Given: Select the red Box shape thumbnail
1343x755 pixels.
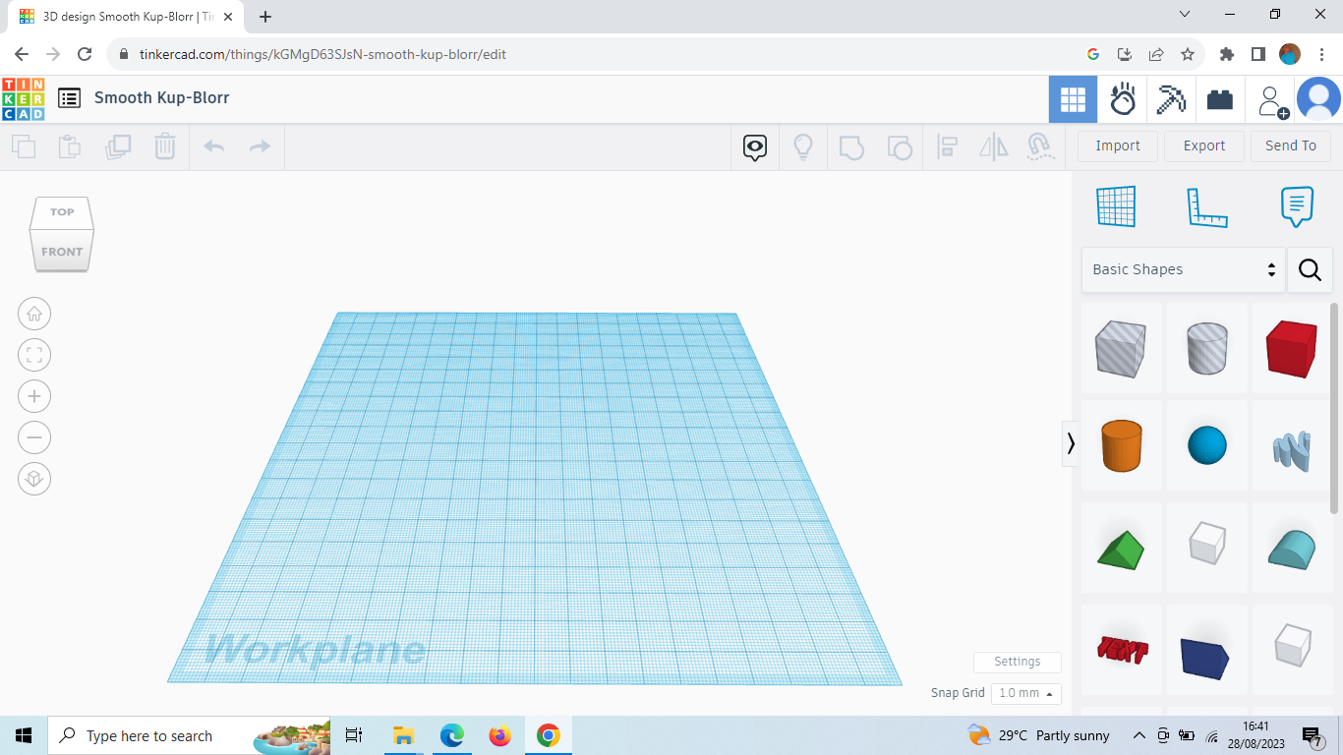Looking at the screenshot, I should click(x=1291, y=348).
